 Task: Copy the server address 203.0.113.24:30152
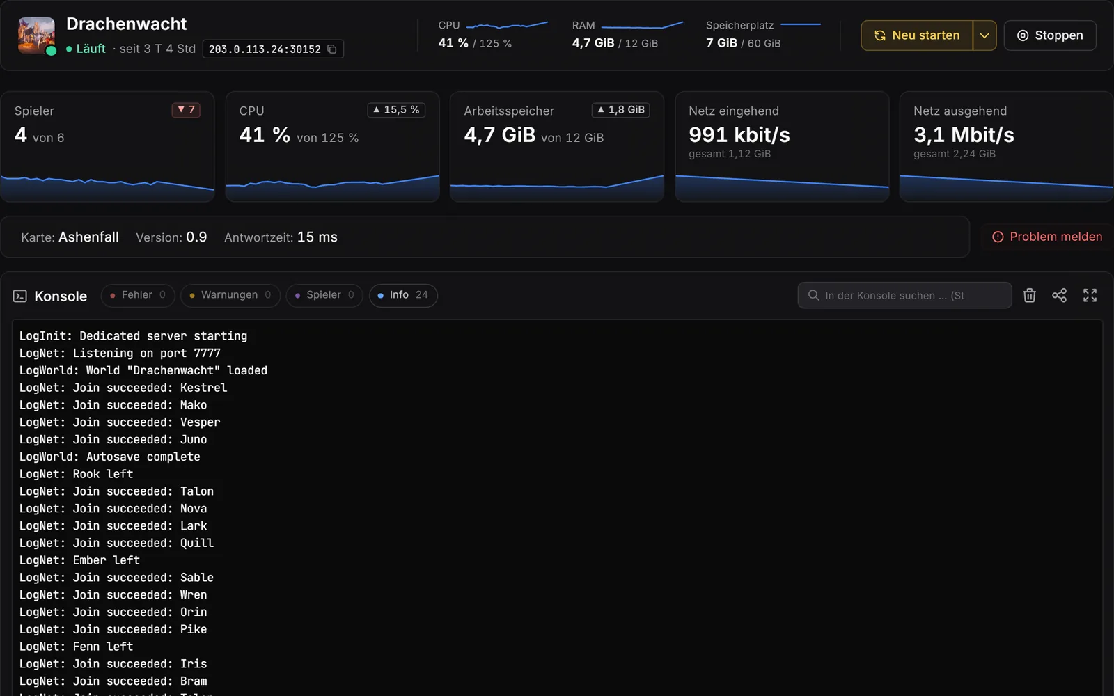click(332, 49)
